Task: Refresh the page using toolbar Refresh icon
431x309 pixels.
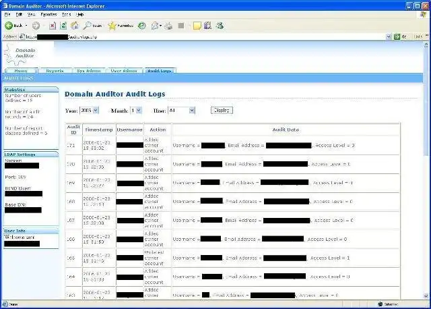Action: (x=63, y=26)
